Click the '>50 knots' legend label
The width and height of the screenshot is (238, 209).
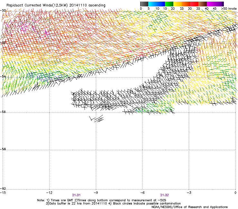[229, 9]
